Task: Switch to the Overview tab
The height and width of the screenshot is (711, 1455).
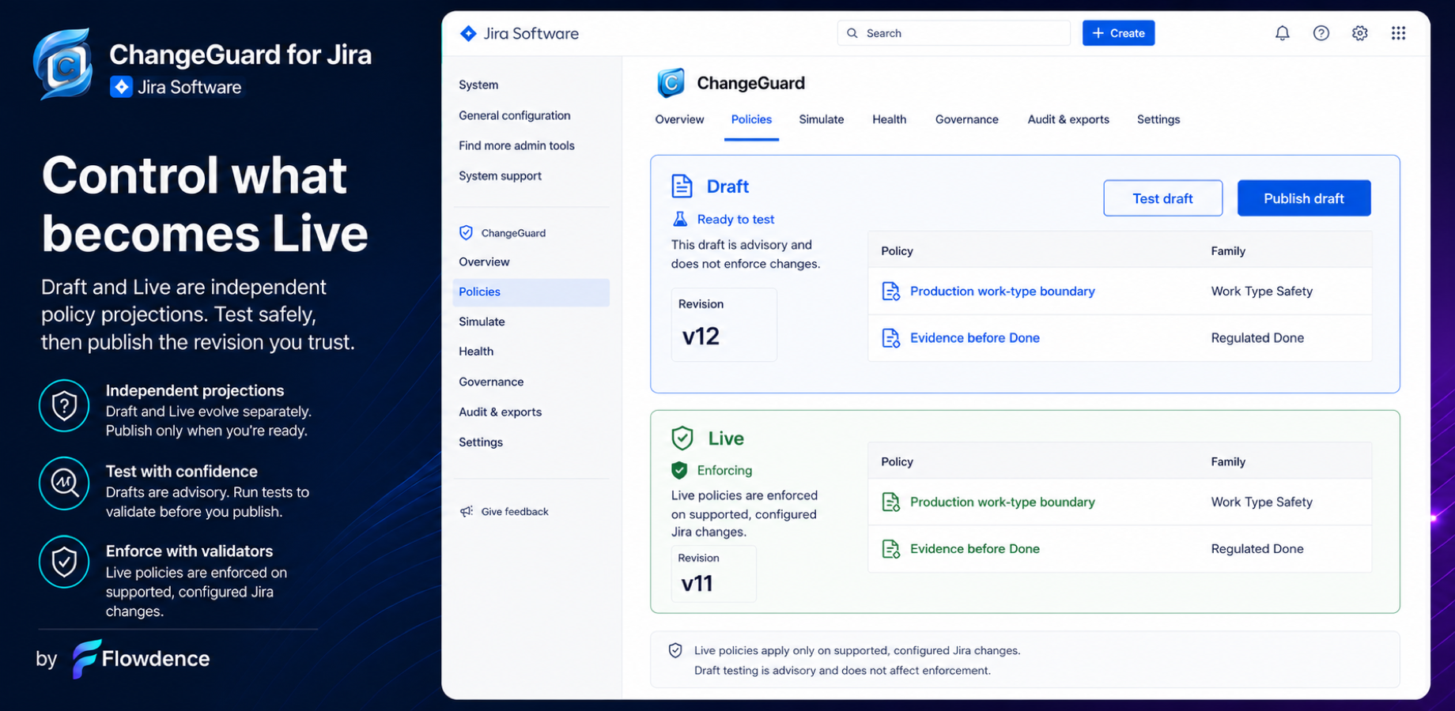Action: (x=679, y=119)
